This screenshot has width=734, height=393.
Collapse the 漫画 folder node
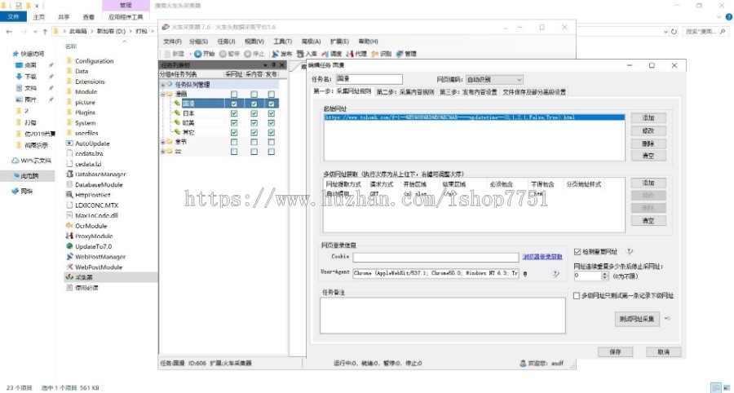tap(163, 94)
